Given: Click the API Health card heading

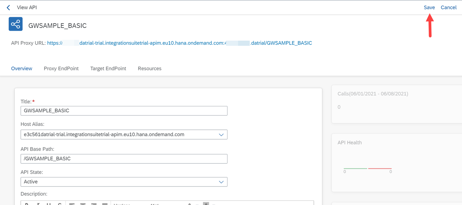Looking at the screenshot, I should click(350, 143).
